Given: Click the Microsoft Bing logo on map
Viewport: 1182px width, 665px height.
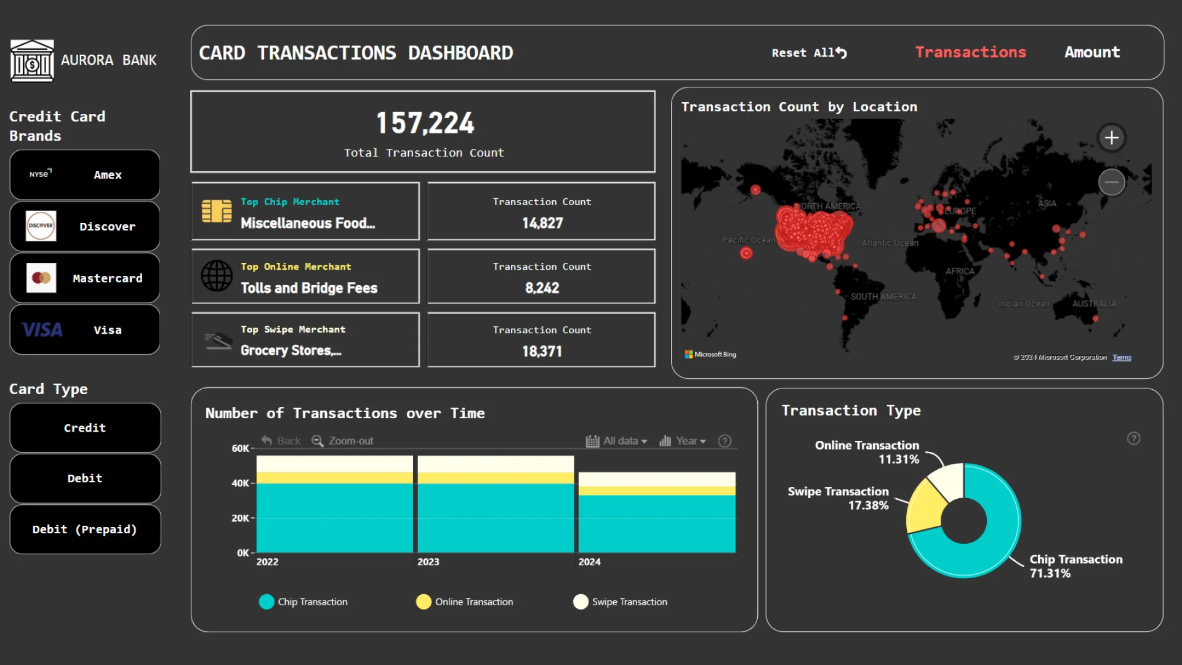Looking at the screenshot, I should tap(710, 355).
